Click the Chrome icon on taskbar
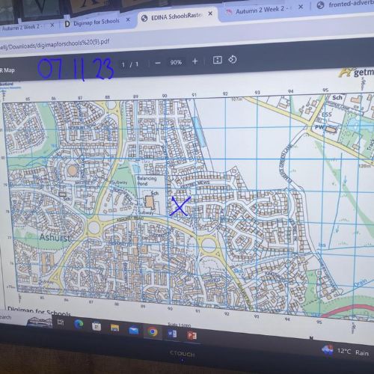374x374 pixels. [x=153, y=332]
